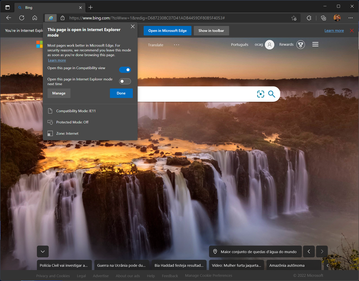This screenshot has height=281, width=359.
Task: Expand more Bing navigation items ellipsis
Action: pyautogui.click(x=176, y=45)
